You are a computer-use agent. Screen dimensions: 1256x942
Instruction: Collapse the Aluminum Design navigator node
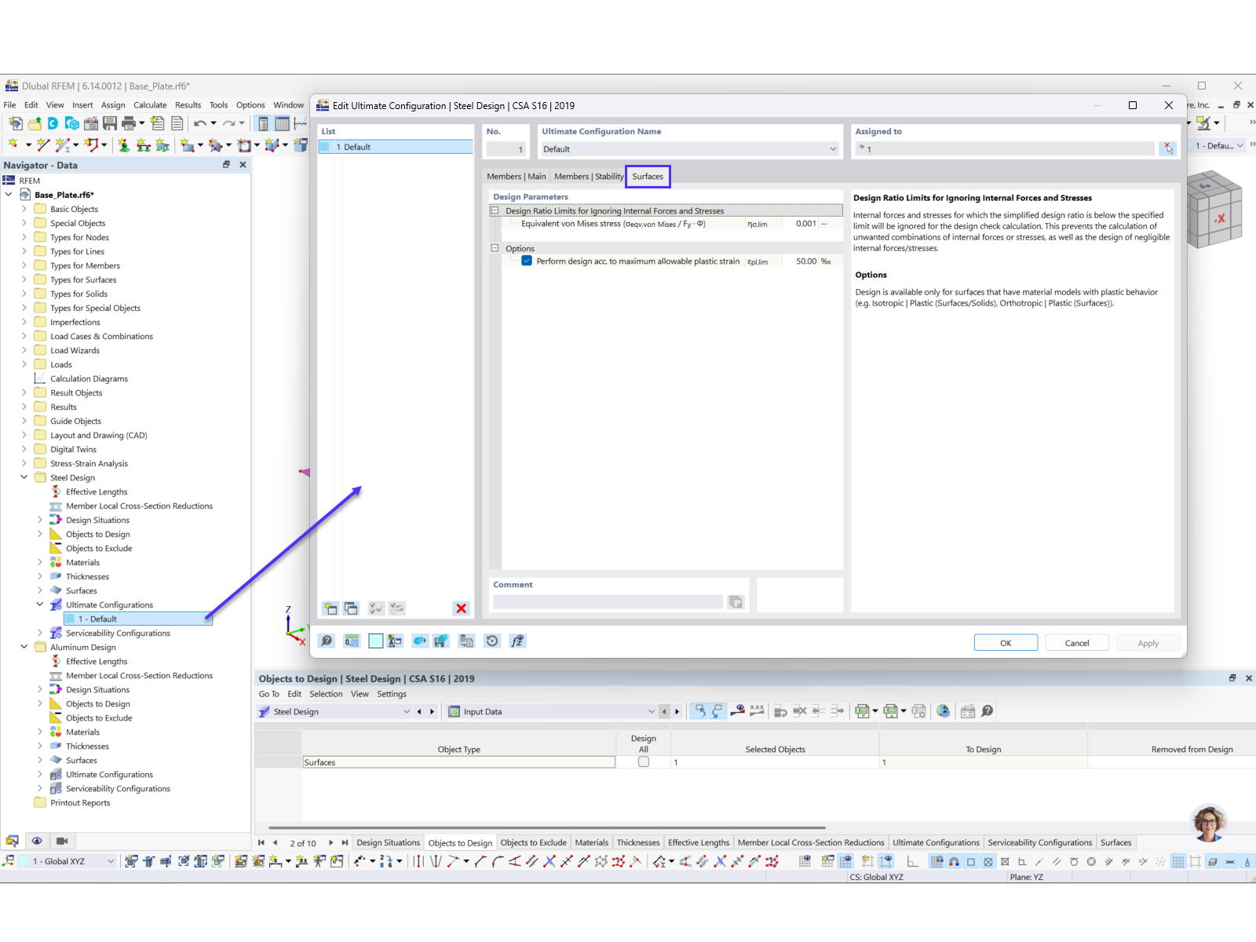24,647
